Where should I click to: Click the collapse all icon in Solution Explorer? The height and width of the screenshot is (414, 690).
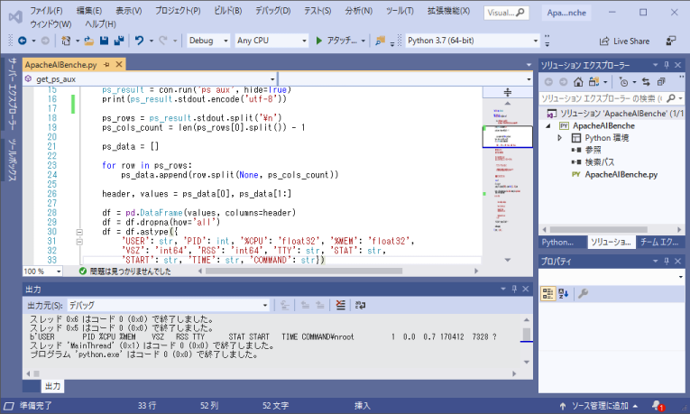661,82
